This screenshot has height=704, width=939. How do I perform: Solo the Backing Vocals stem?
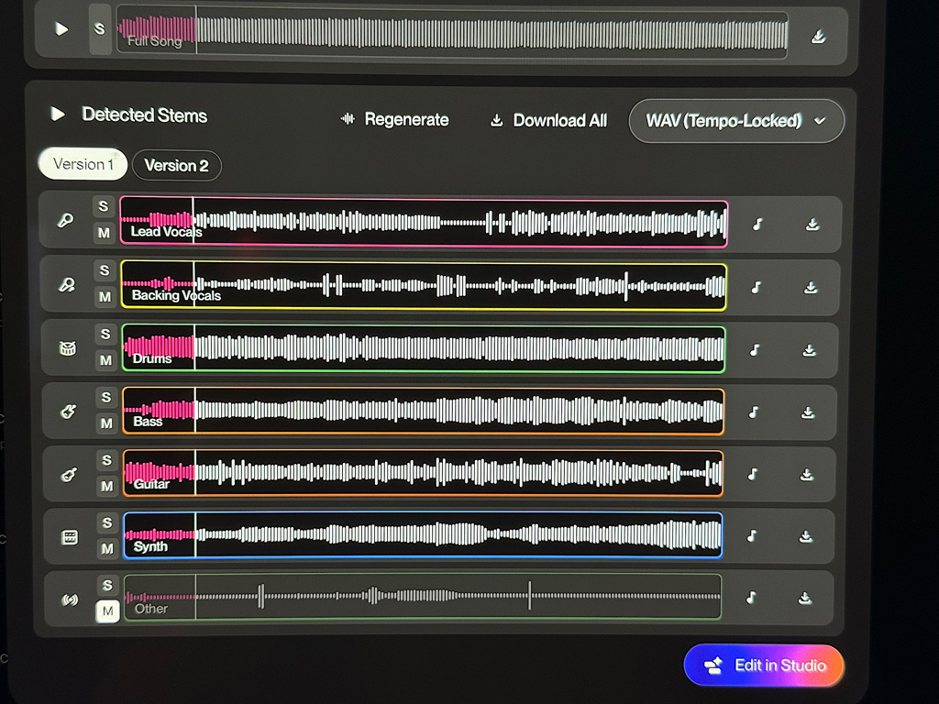105,270
